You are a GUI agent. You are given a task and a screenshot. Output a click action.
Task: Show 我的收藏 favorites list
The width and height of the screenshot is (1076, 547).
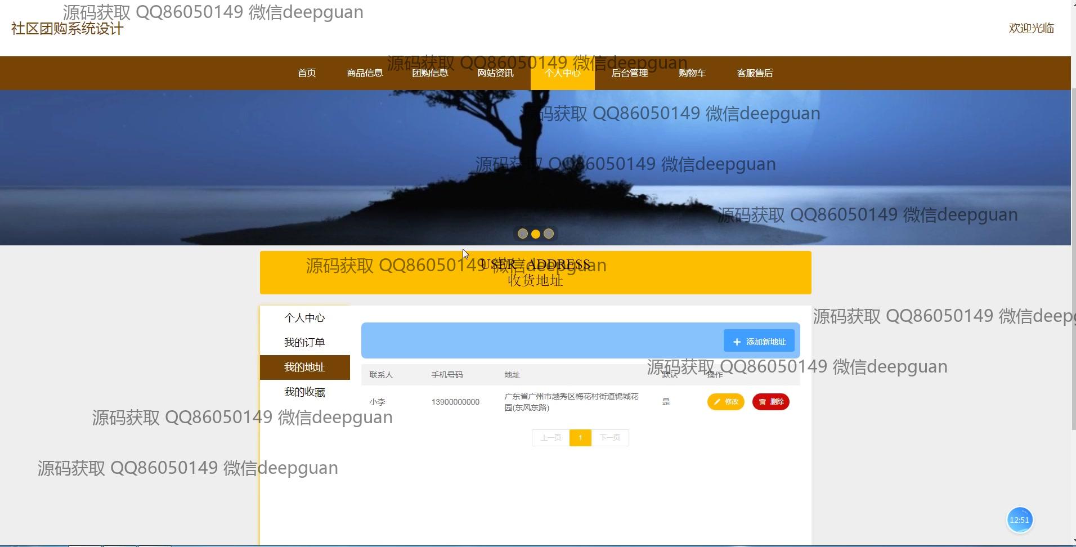click(304, 392)
